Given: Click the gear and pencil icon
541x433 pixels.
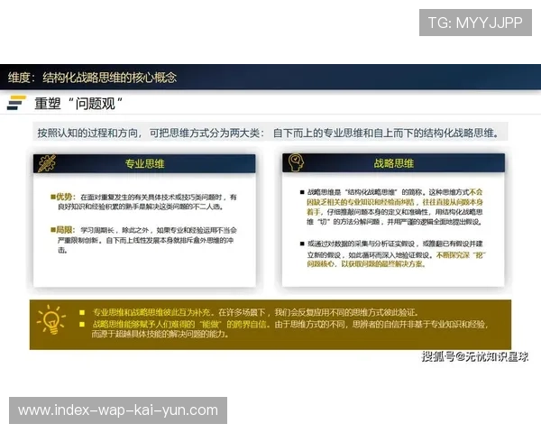Looking at the screenshot, I should (47, 163).
